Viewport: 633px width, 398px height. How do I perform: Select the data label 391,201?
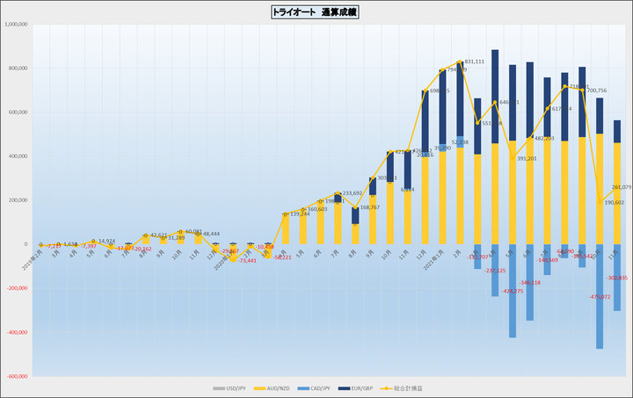(527, 158)
